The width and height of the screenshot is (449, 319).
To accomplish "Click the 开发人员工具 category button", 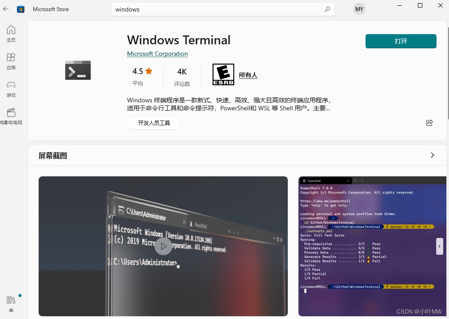I will click(x=154, y=123).
